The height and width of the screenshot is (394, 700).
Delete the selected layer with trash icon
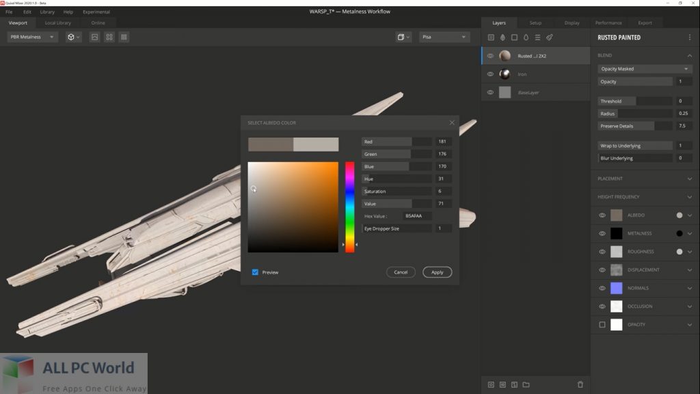(x=580, y=384)
